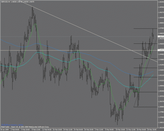Click the 24 Feb 04:00 time axis label
The height and width of the screenshot is (131, 164).
[78, 130]
